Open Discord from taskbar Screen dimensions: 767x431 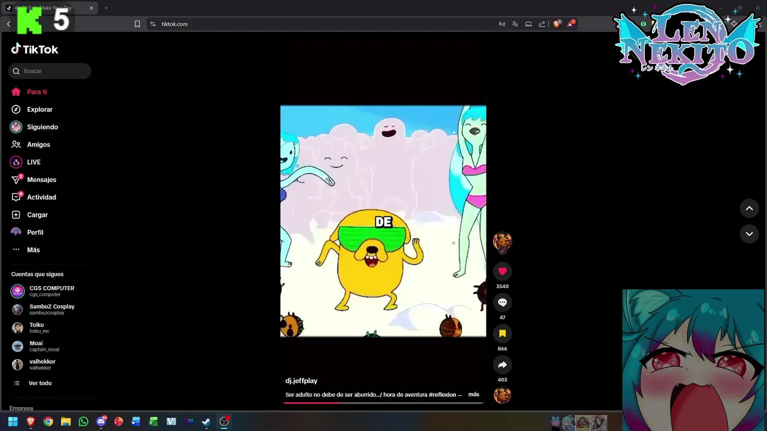pyautogui.click(x=101, y=421)
